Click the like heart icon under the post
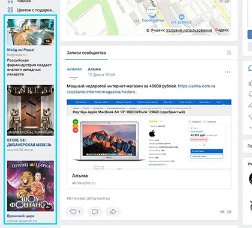252x228 pixels. (x=73, y=212)
